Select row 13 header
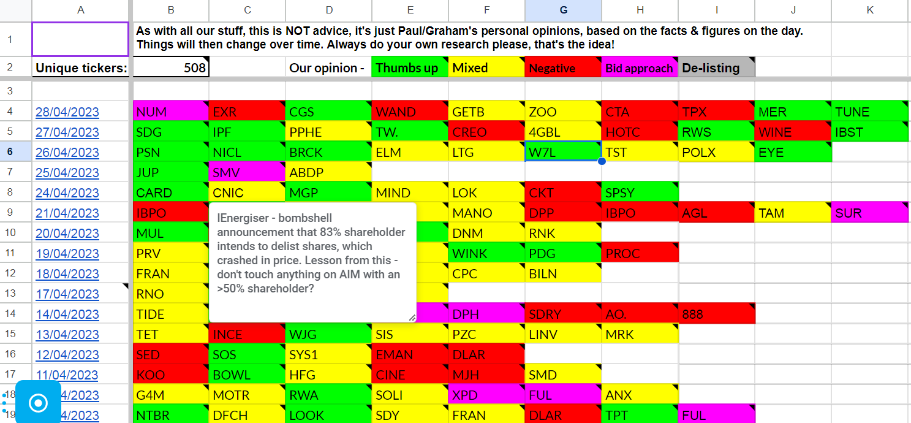The image size is (911, 423). [15, 294]
